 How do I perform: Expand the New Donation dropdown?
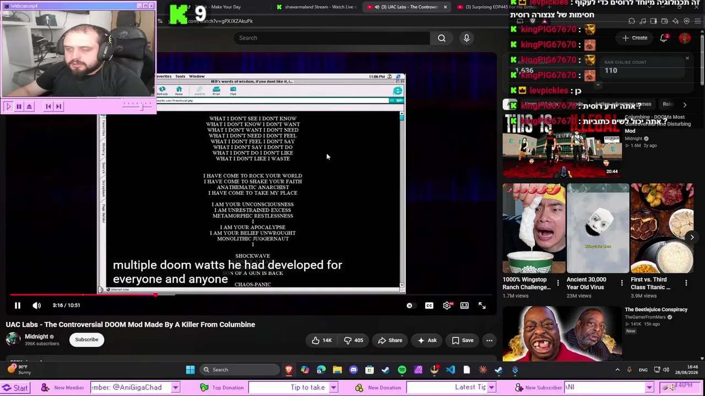point(491,388)
